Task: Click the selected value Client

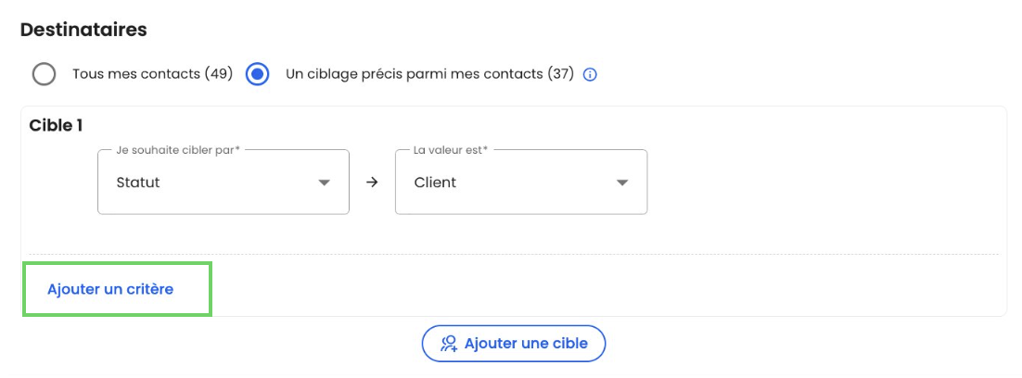Action: point(435,183)
